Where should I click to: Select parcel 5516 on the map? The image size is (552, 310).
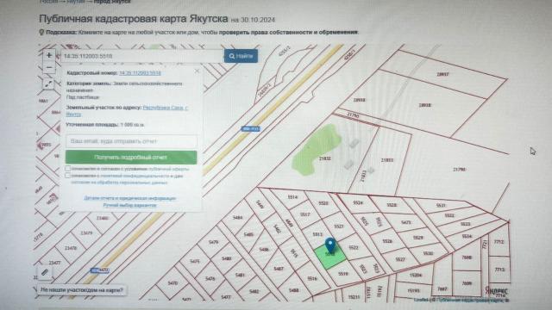click(312, 278)
